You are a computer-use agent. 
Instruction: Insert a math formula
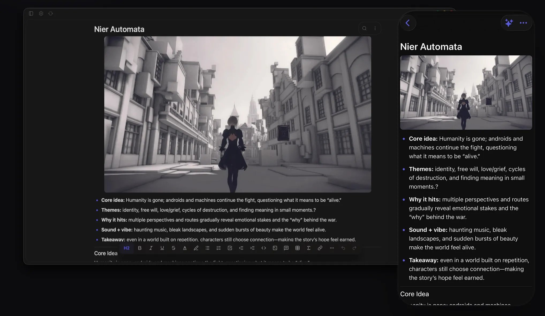point(309,248)
